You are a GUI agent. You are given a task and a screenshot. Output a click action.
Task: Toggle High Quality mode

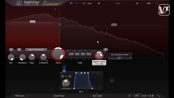97,96
